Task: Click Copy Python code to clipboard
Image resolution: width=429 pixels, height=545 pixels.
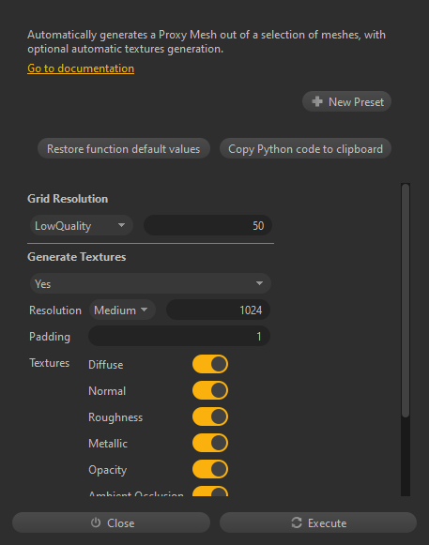Action: (305, 149)
